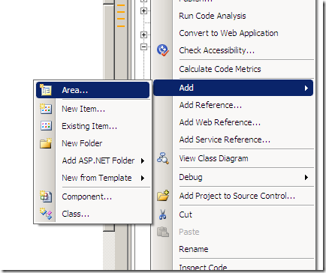Click the View Class Diagram icon
Viewport: 326px width, 273px height.
(163, 158)
